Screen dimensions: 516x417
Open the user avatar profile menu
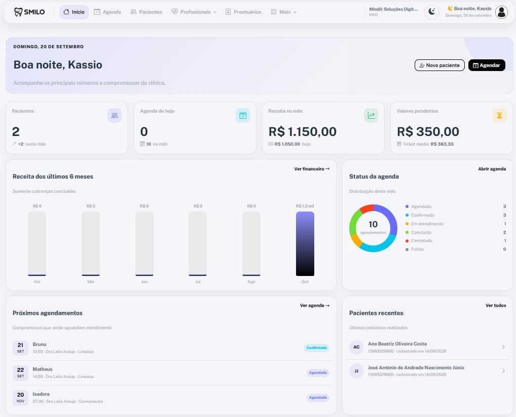click(x=501, y=12)
